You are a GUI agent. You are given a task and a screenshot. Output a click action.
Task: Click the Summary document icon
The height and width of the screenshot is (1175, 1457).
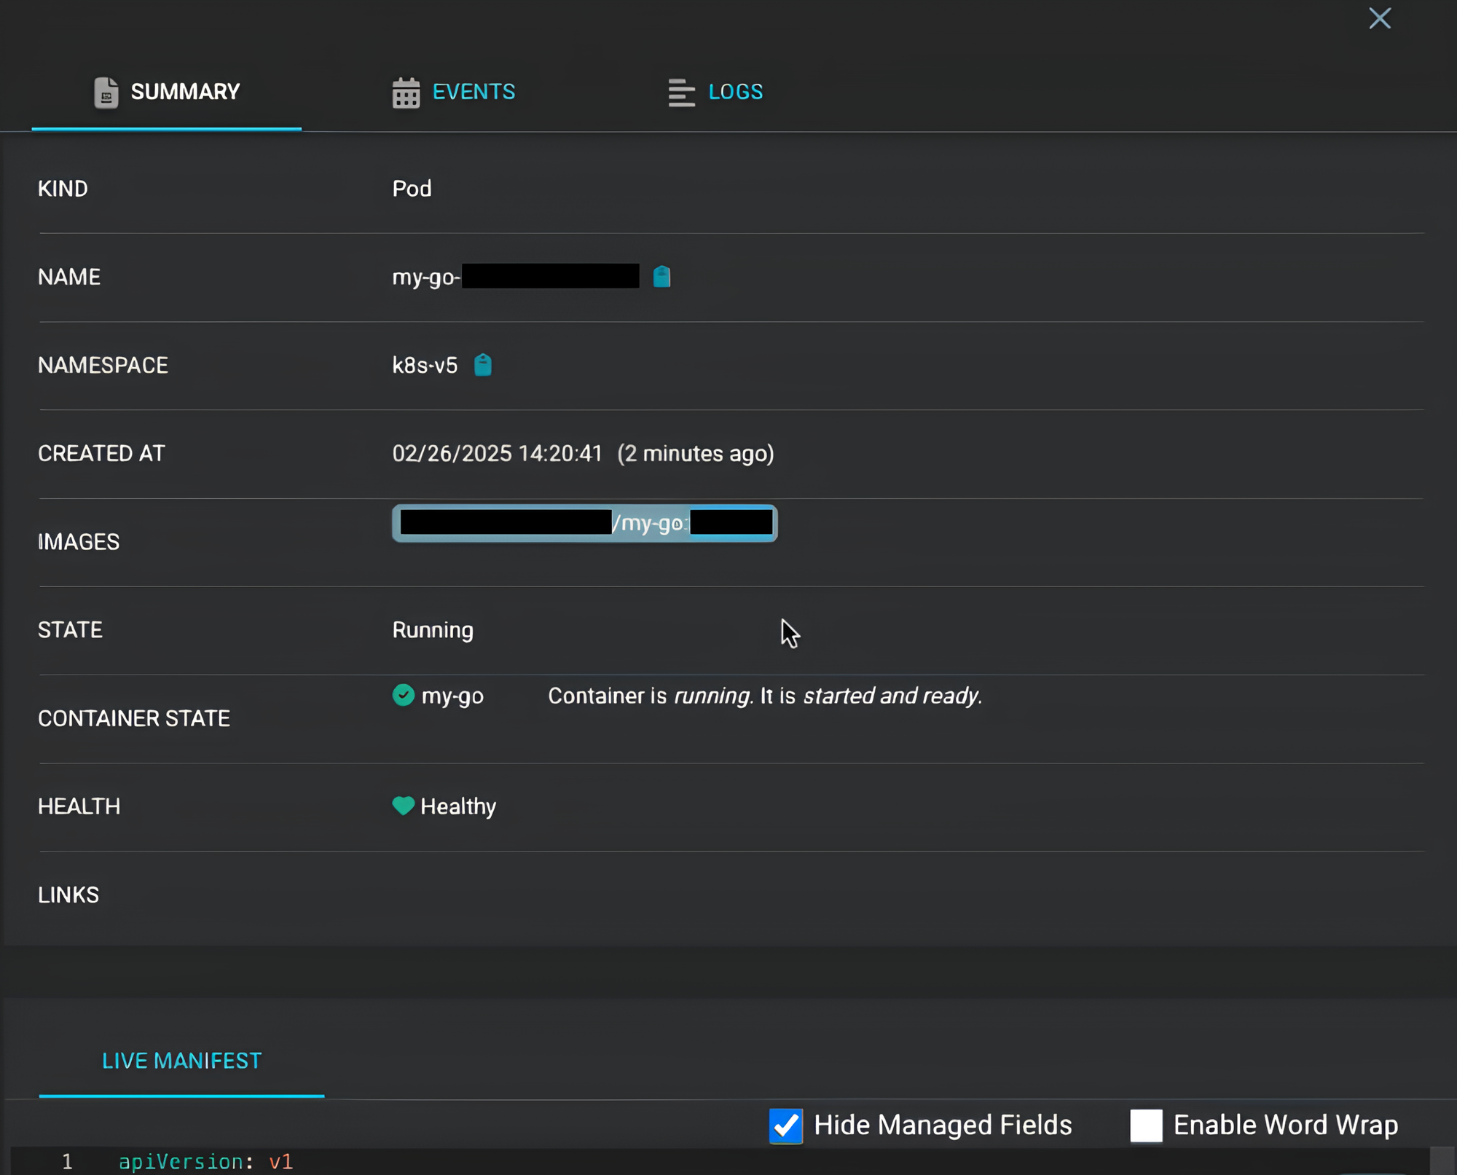pyautogui.click(x=106, y=93)
